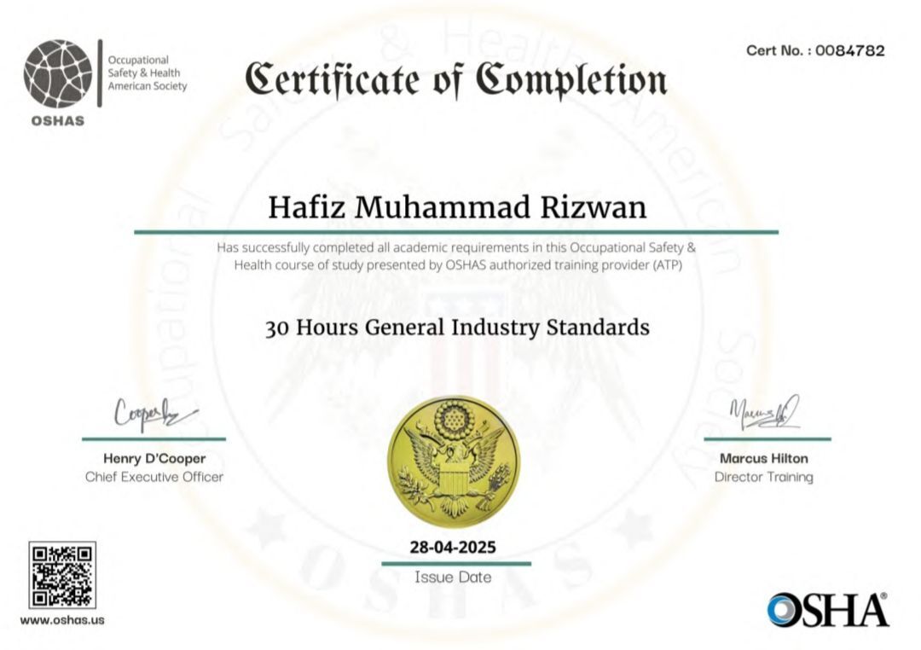Click the issue date "28-04-2025"

click(453, 547)
